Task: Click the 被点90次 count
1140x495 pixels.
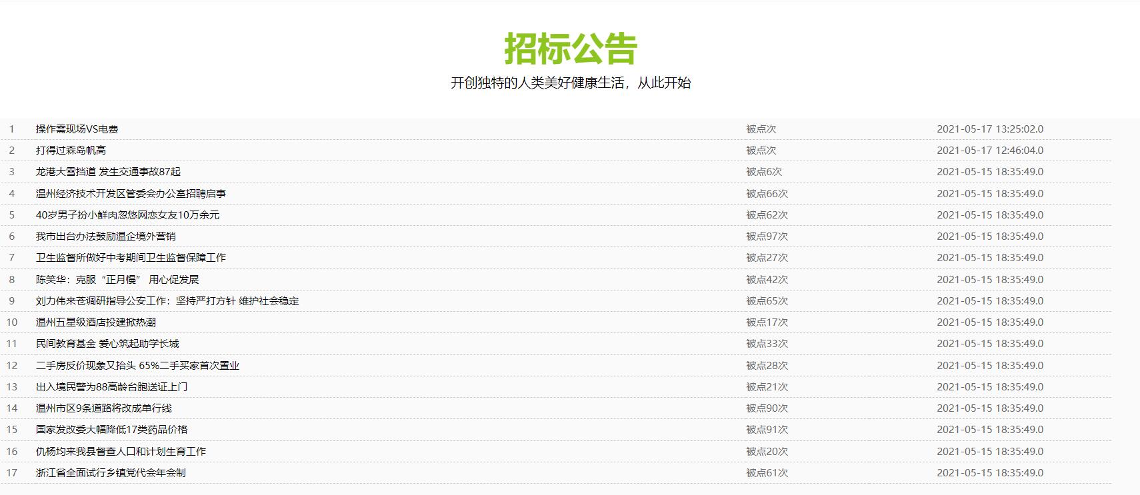Action: pyautogui.click(x=767, y=408)
